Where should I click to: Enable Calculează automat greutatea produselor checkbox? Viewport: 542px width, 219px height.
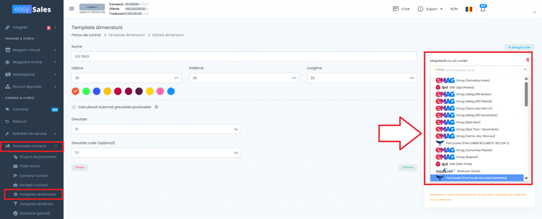click(x=74, y=107)
